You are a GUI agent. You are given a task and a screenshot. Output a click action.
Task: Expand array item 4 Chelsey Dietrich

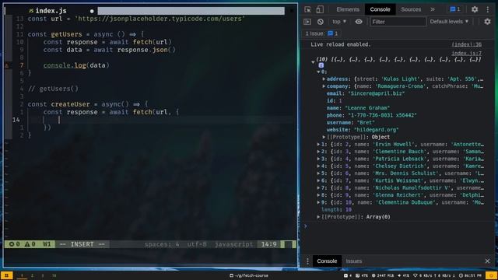[x=318, y=166]
